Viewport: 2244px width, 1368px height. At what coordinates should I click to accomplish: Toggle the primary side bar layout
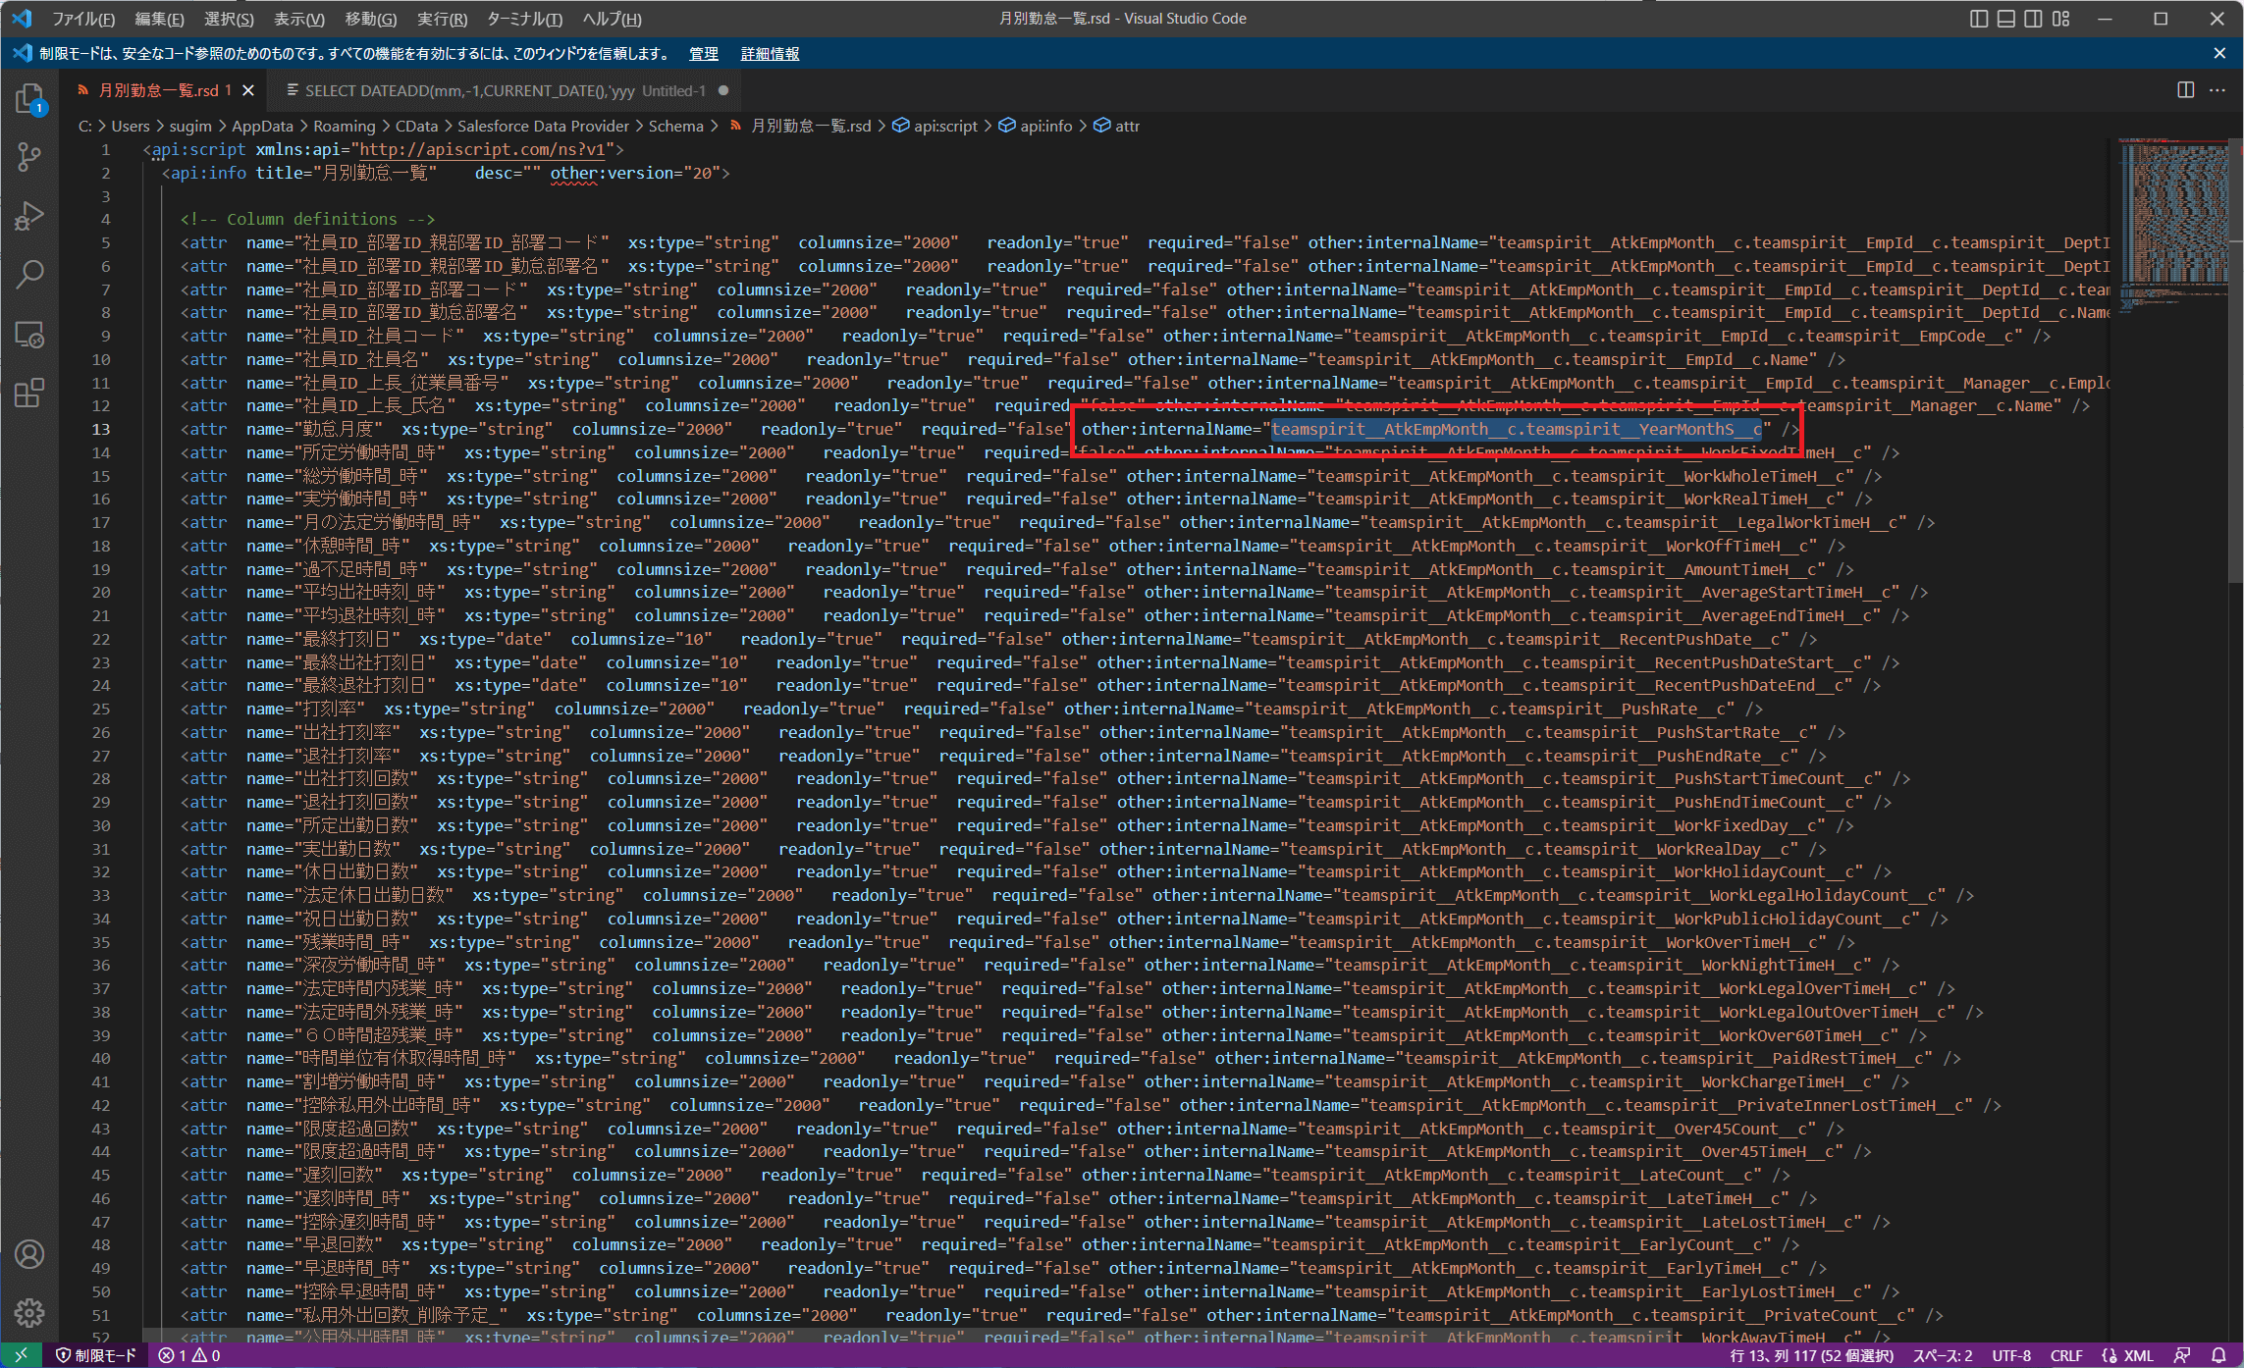(x=1979, y=19)
